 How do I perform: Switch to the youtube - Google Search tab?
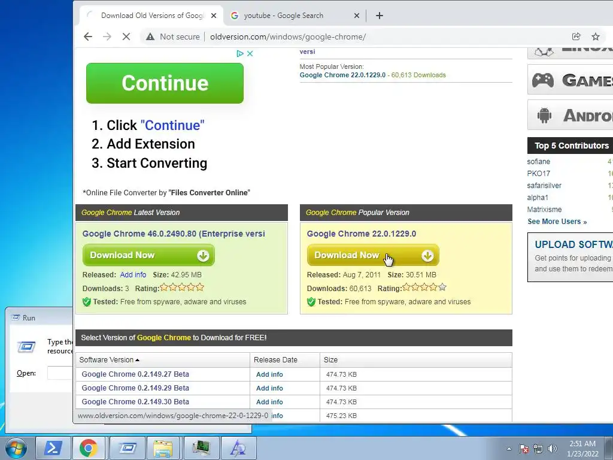tap(295, 16)
